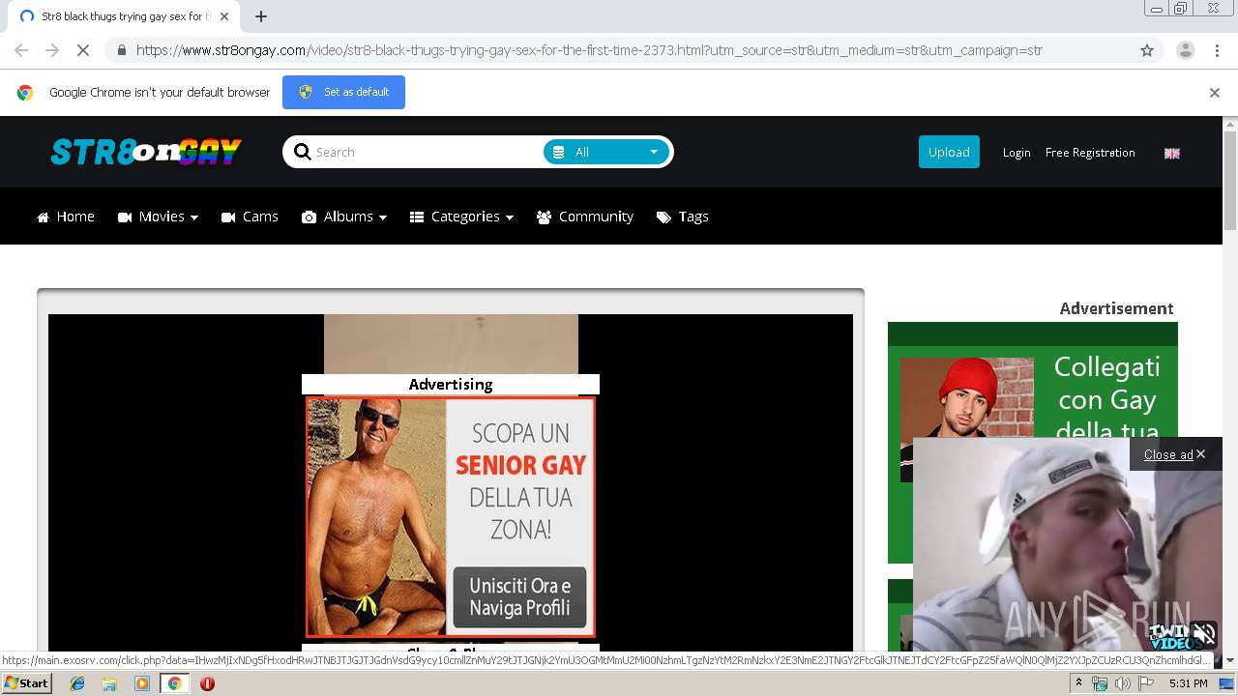Expand the Categories menu
The height and width of the screenshot is (696, 1238).
pos(461,217)
